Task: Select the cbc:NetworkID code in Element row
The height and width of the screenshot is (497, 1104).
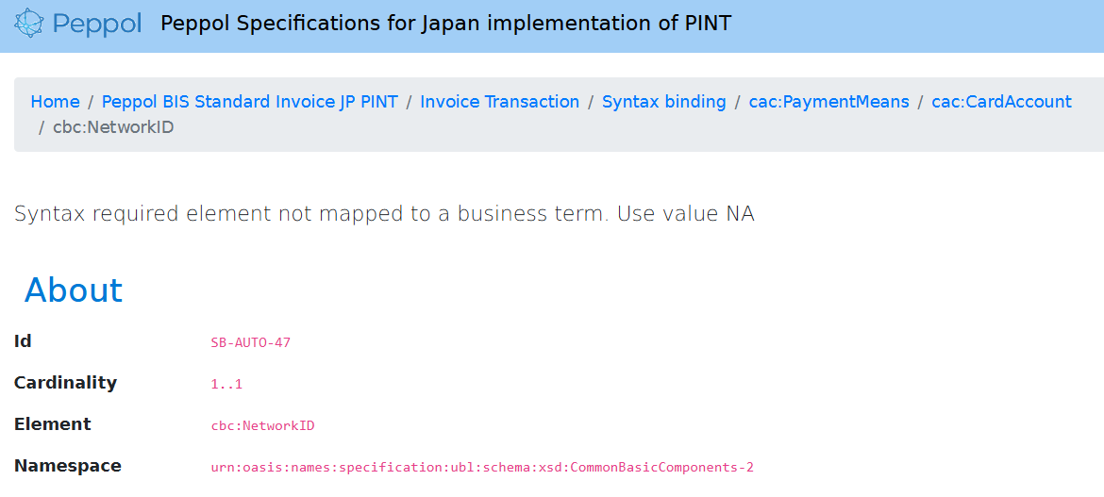Action: point(262,426)
